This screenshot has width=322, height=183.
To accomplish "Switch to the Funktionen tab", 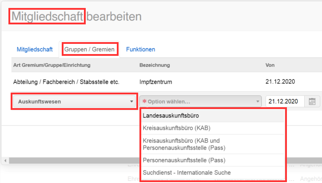I will (140, 49).
